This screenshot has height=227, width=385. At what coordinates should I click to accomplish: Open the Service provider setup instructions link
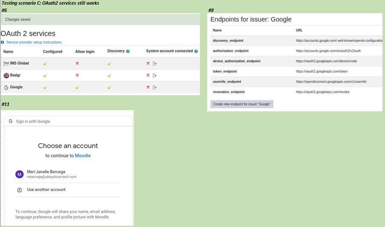point(34,42)
